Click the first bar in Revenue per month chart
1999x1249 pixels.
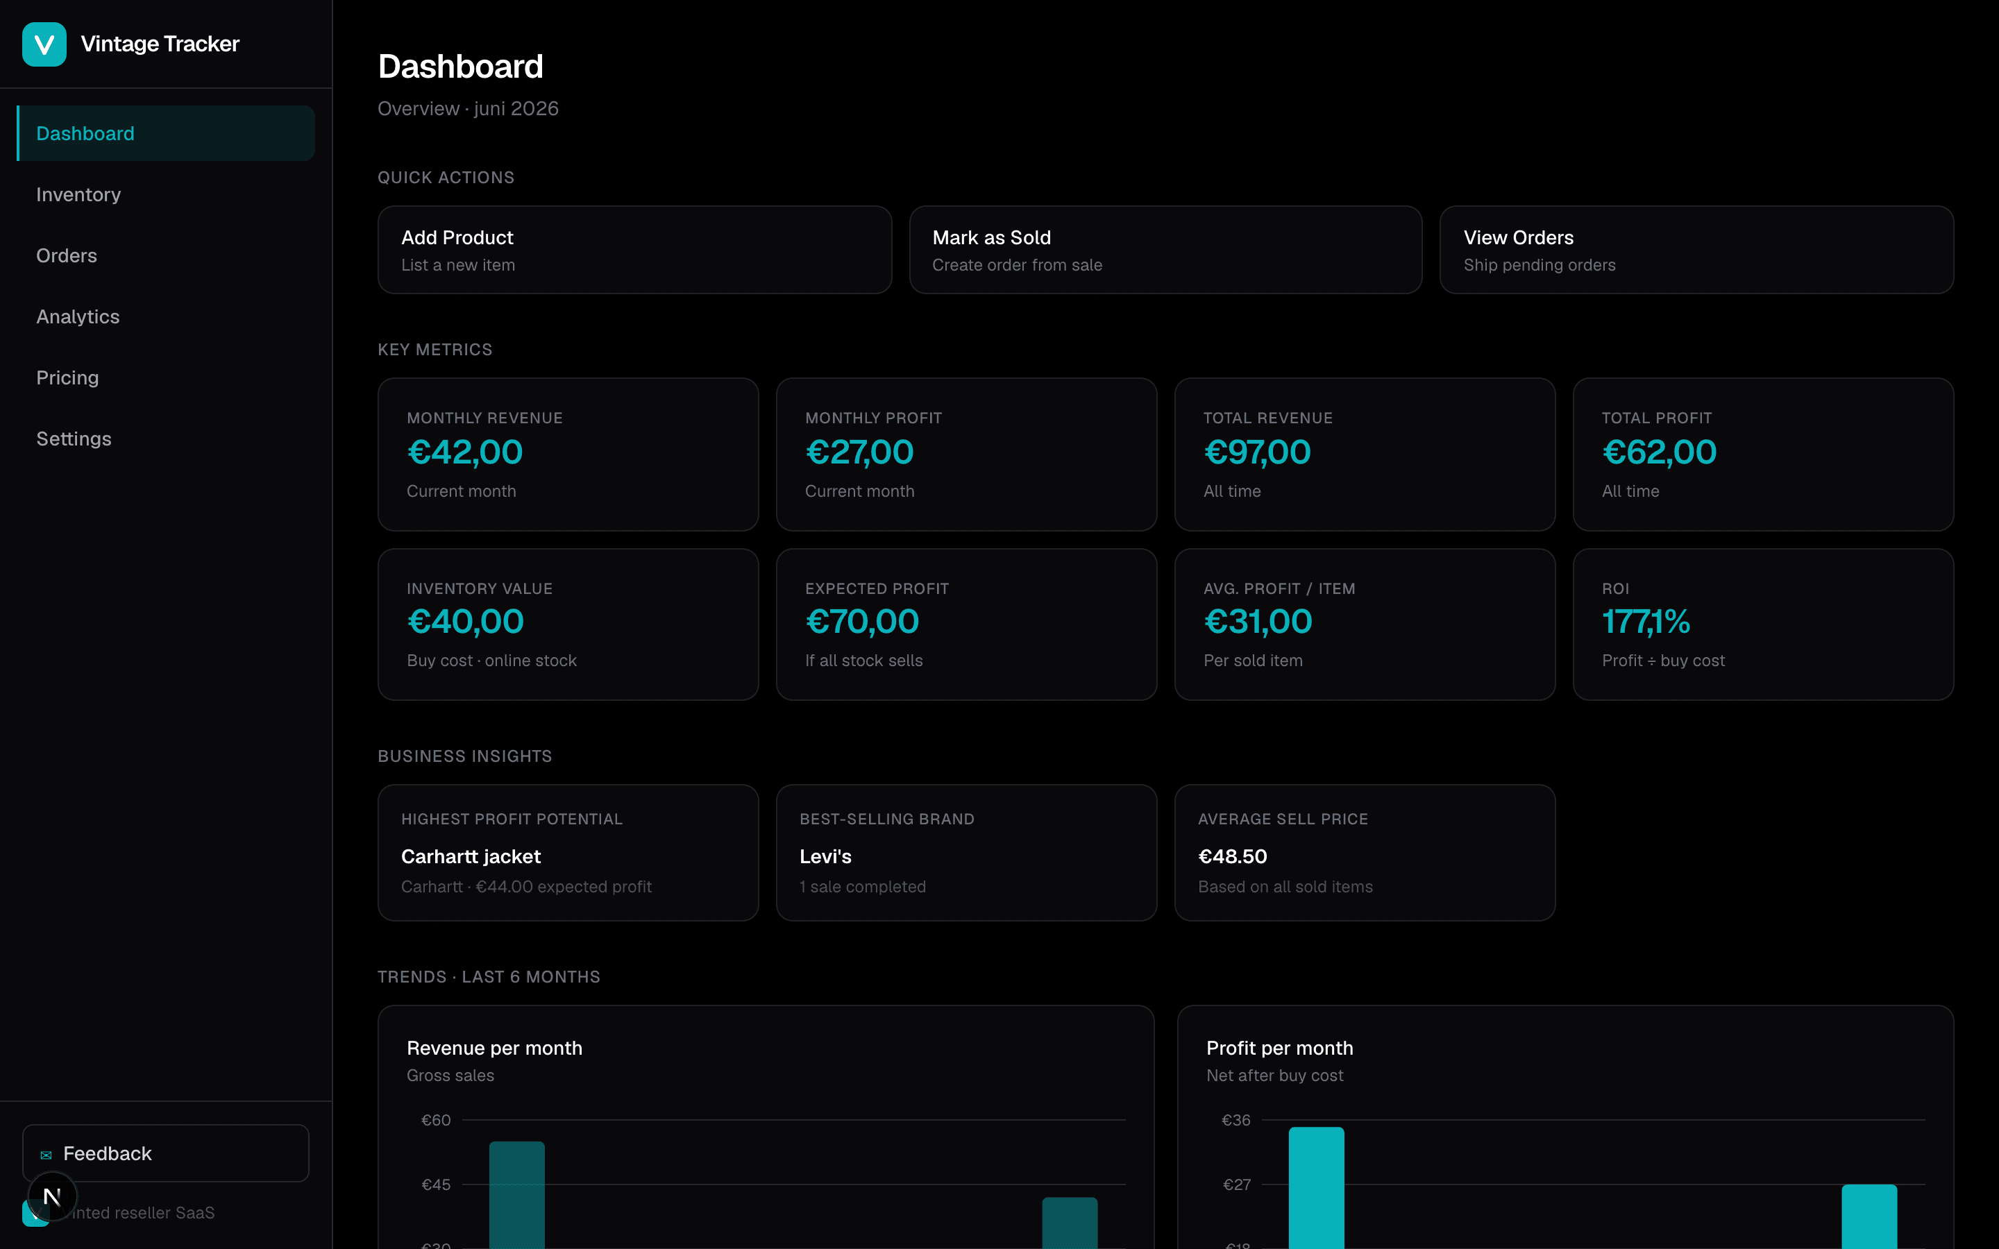click(x=517, y=1194)
